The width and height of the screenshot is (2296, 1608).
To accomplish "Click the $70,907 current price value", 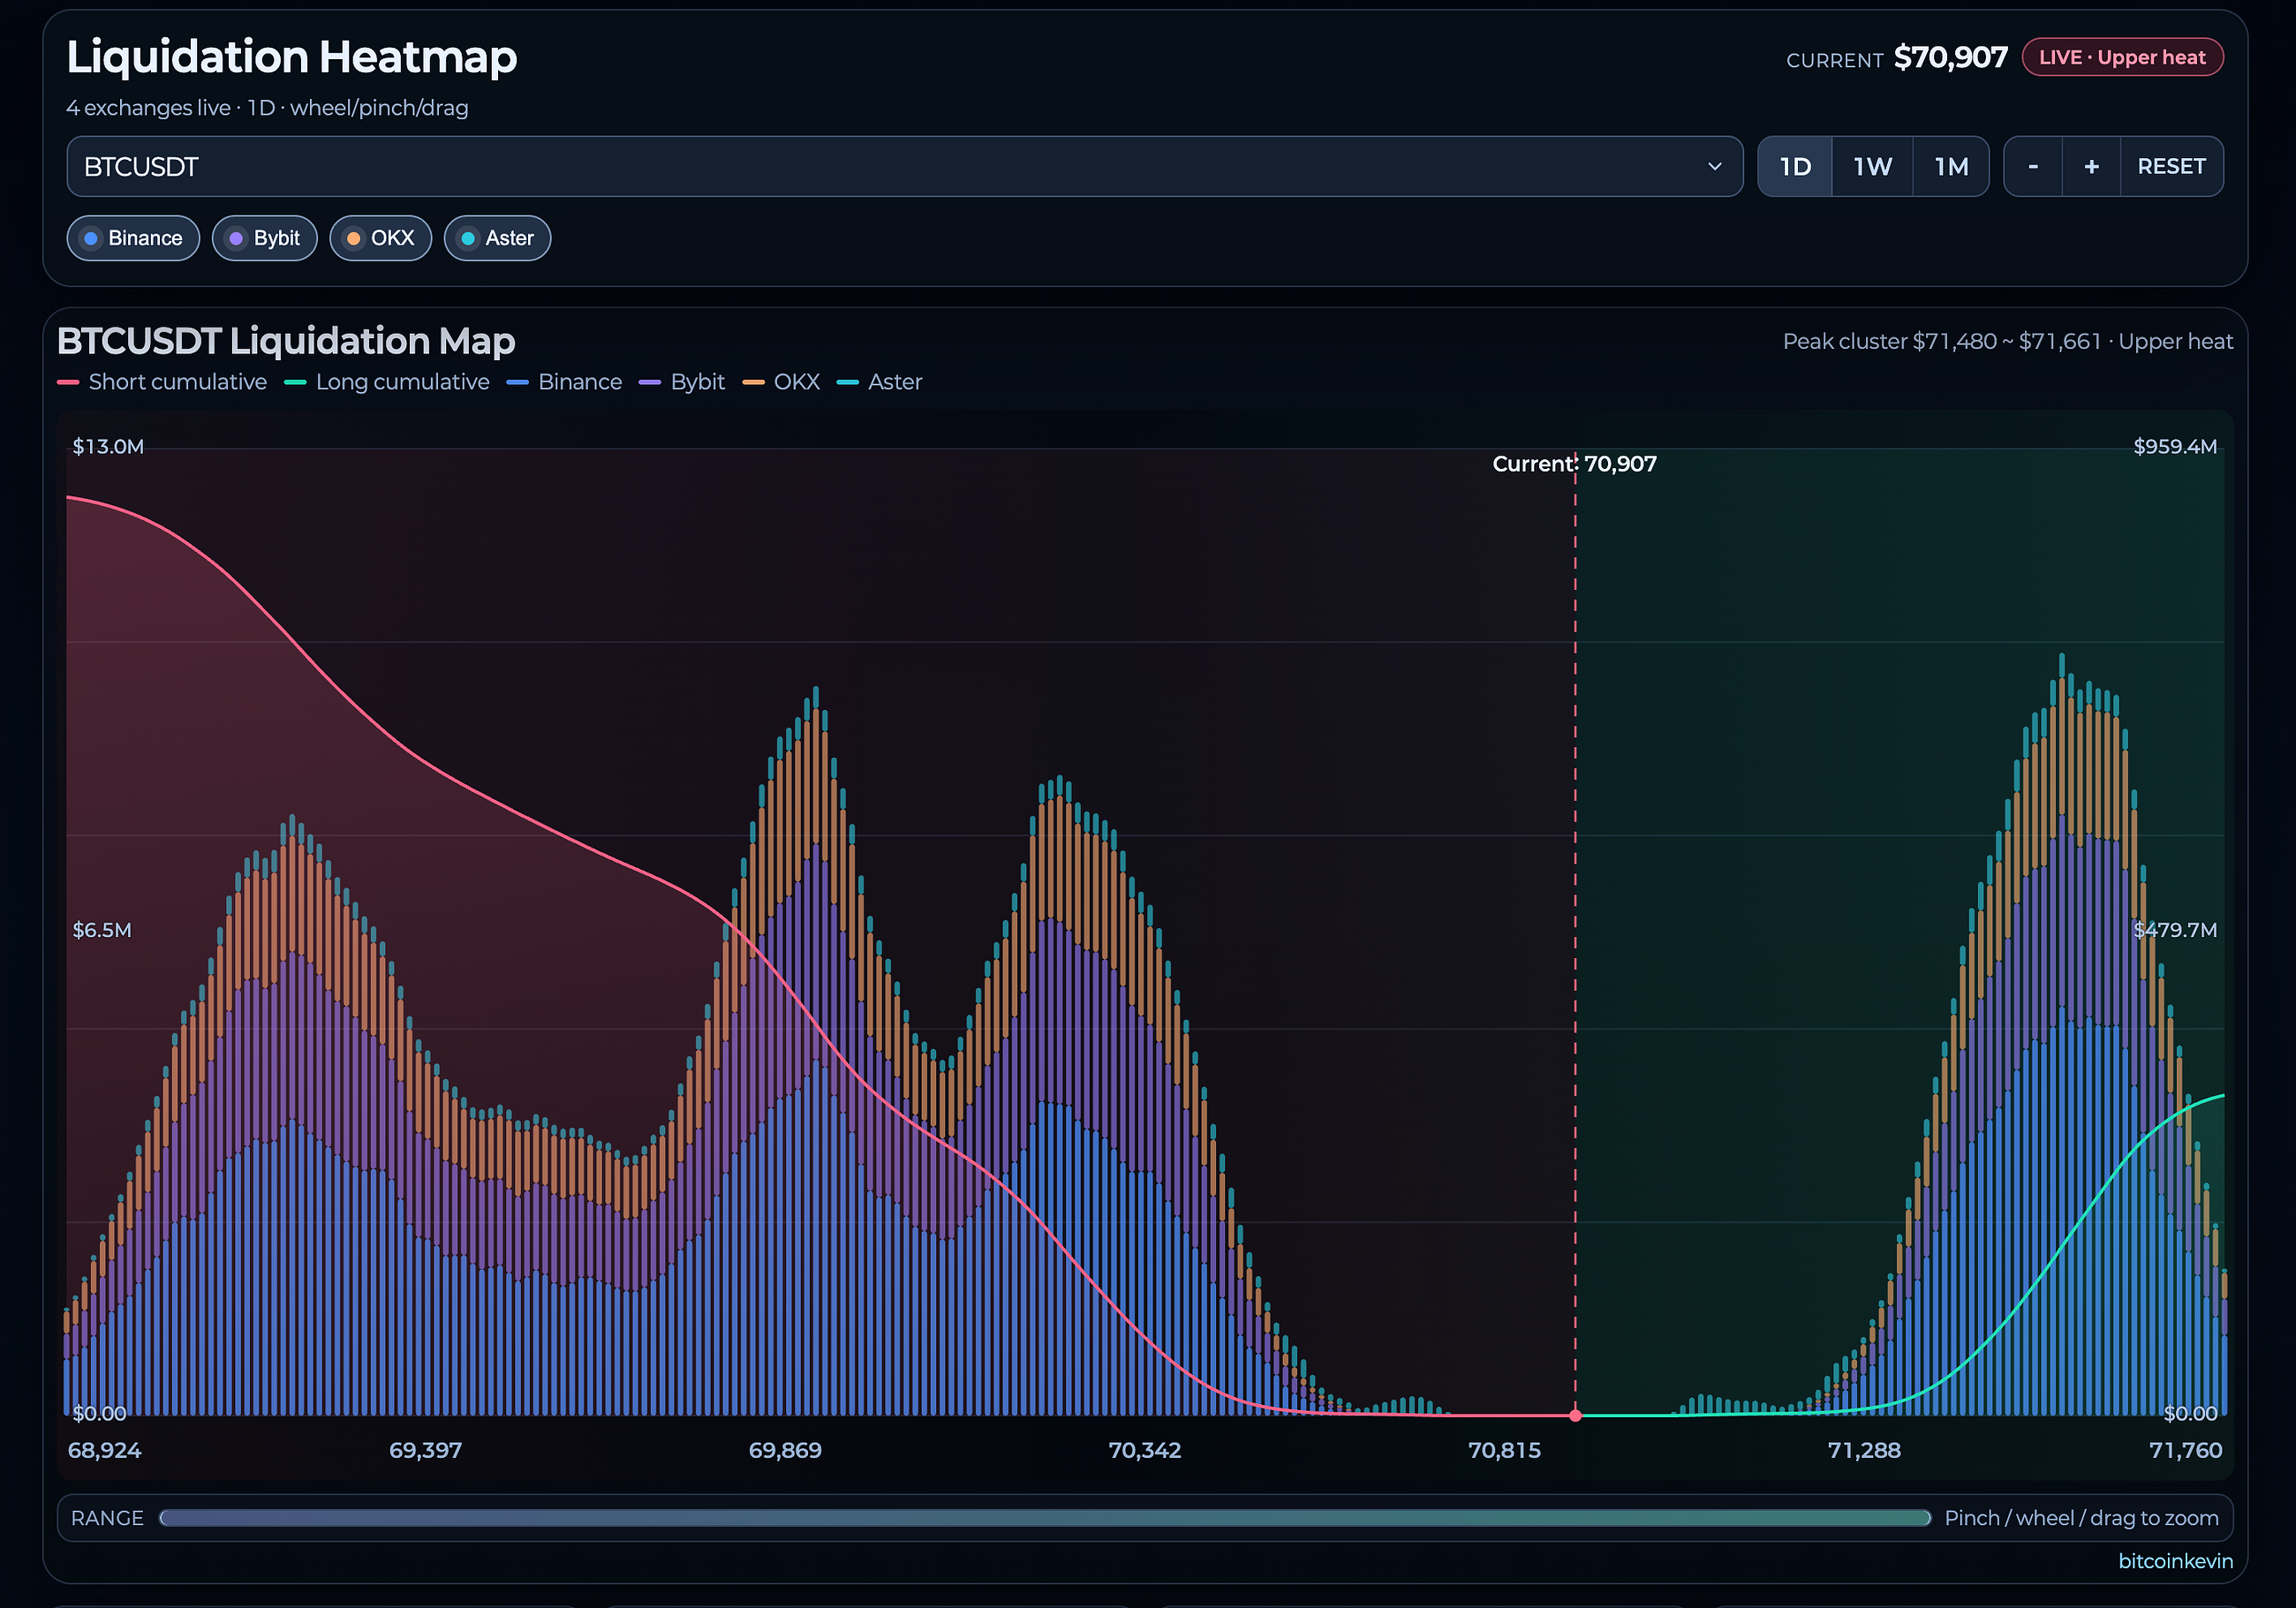I will [x=1950, y=57].
